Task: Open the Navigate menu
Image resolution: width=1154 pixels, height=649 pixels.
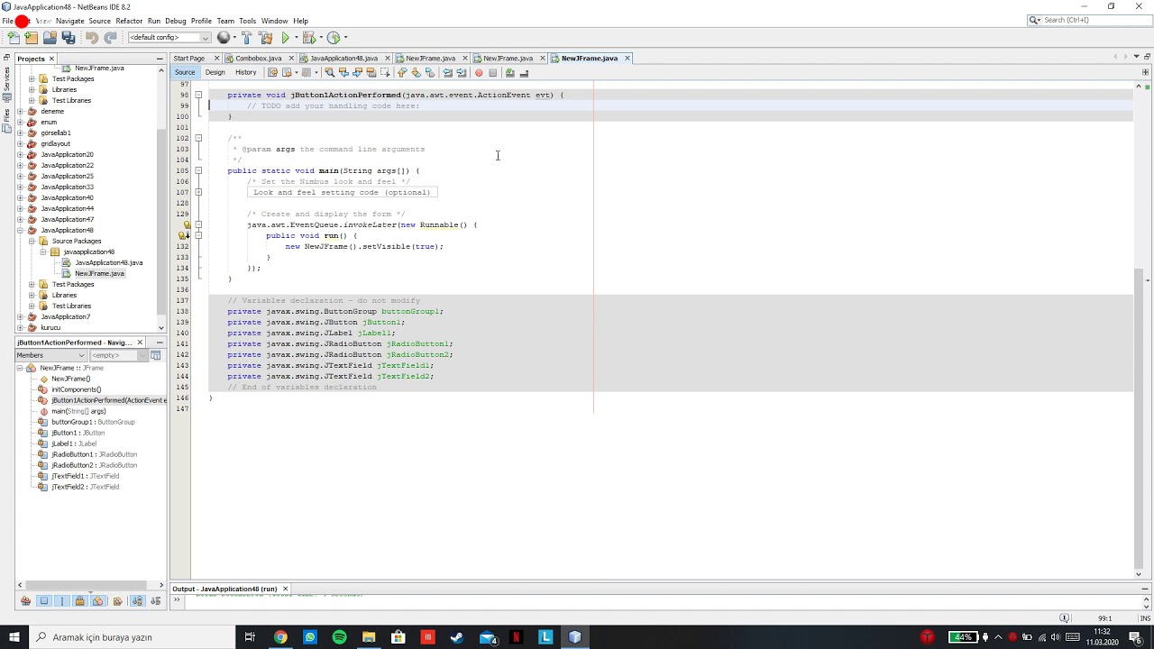Action: click(69, 21)
